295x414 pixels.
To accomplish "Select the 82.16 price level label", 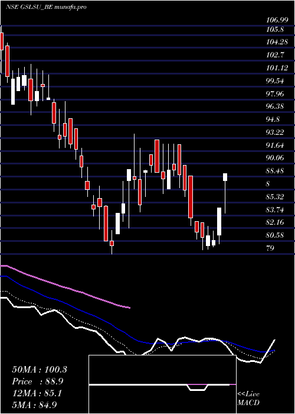I will (x=275, y=222).
